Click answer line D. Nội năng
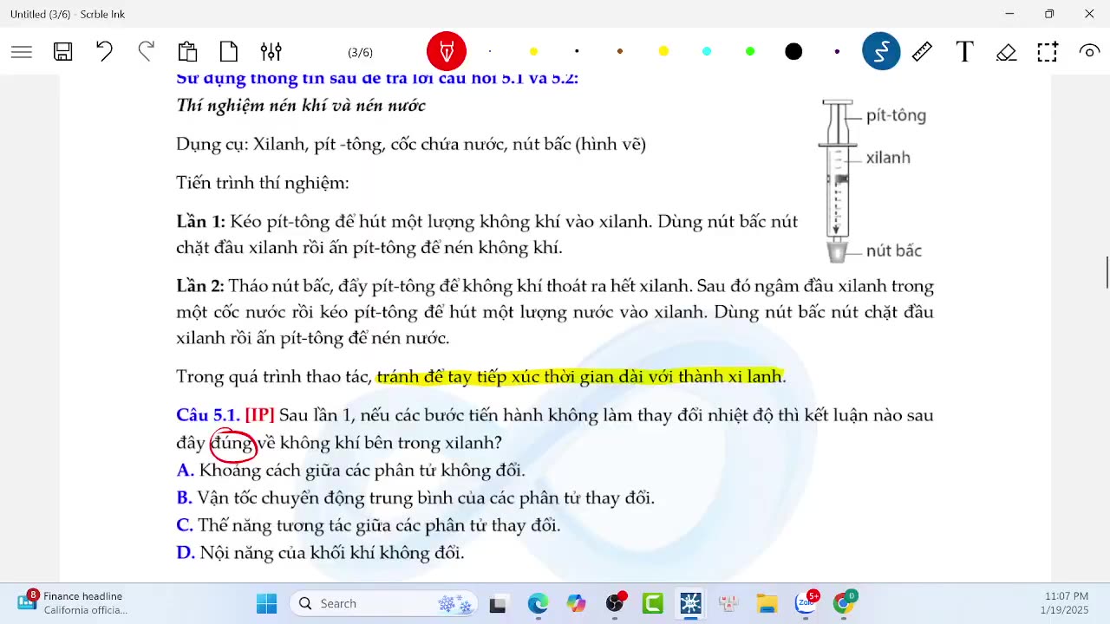This screenshot has height=624, width=1110. coord(321,553)
